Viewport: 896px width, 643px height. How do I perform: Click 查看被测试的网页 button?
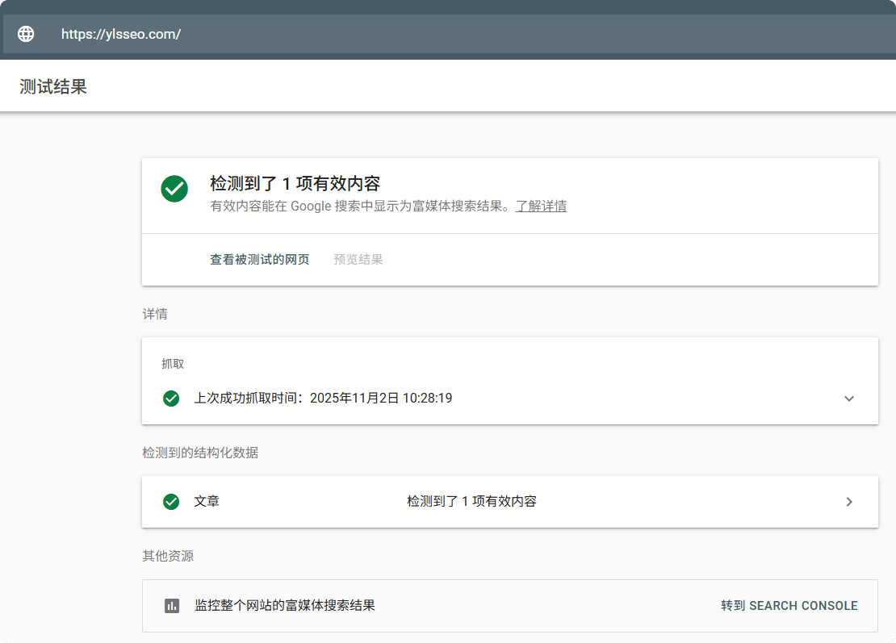coord(260,259)
